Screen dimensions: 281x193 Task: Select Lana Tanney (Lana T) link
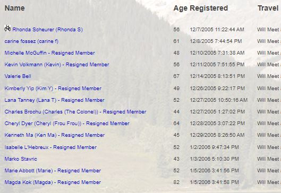(x=55, y=100)
